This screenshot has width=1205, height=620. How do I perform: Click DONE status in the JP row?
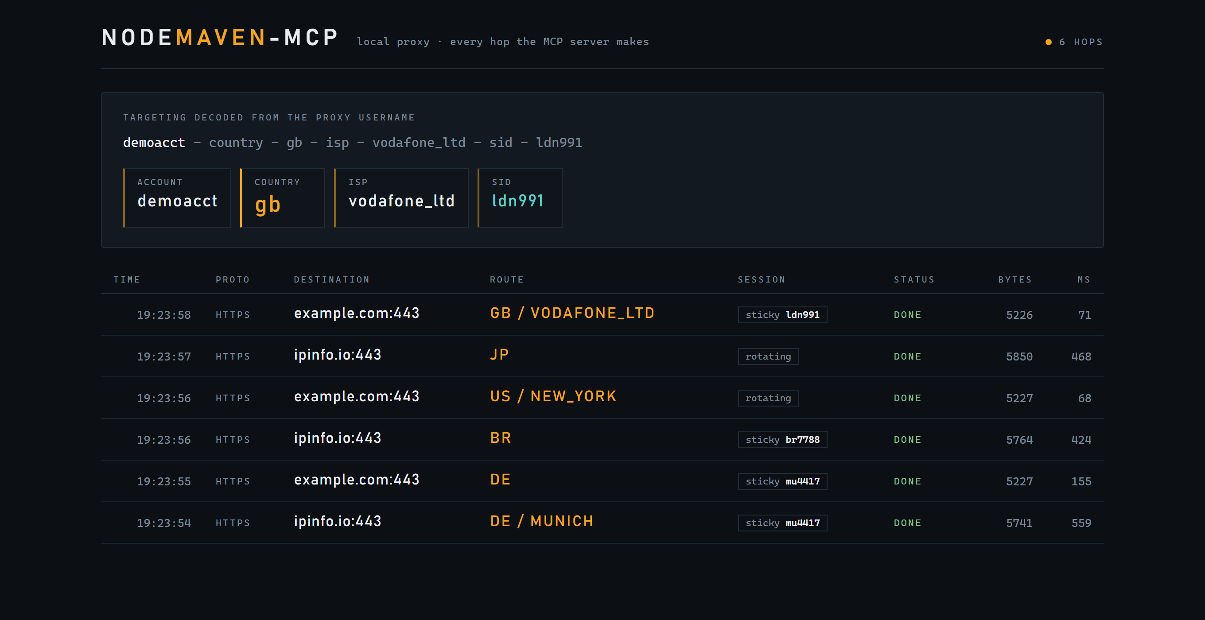[x=907, y=357]
